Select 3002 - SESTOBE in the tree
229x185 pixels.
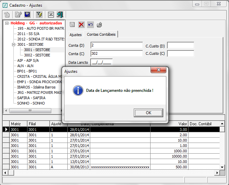37,55
